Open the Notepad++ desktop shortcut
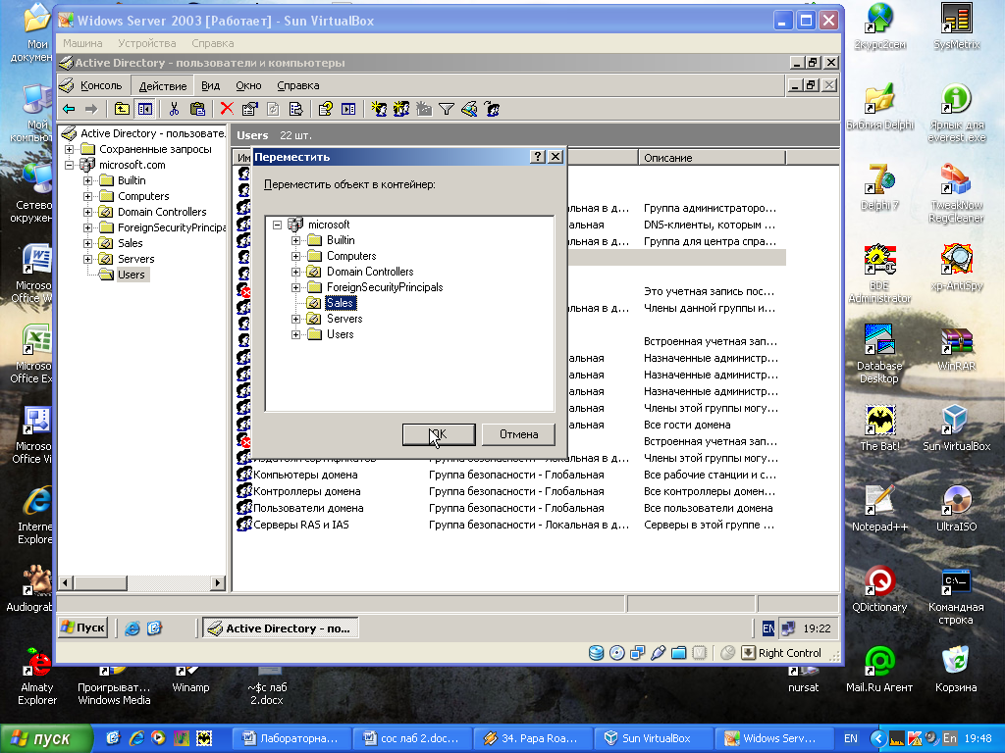Screen dimensions: 1005x753 [x=879, y=508]
